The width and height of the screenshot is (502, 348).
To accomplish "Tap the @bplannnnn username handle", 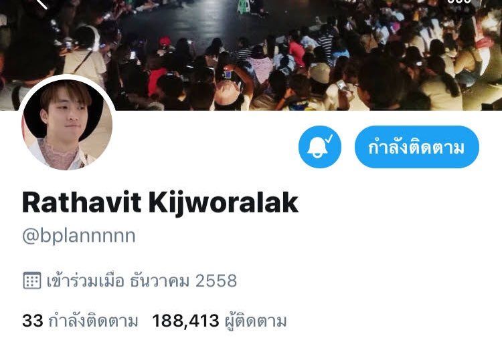I will pyautogui.click(x=79, y=236).
